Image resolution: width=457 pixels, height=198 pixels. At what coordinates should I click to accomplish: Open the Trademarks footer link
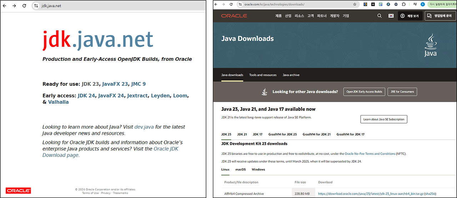click(120, 193)
